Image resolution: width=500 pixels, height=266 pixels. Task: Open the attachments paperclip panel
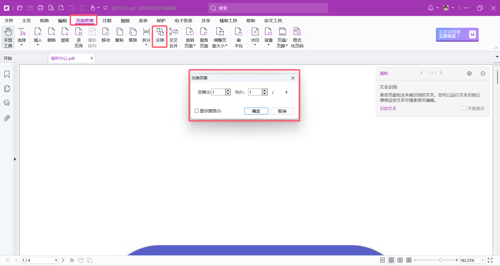(7, 118)
